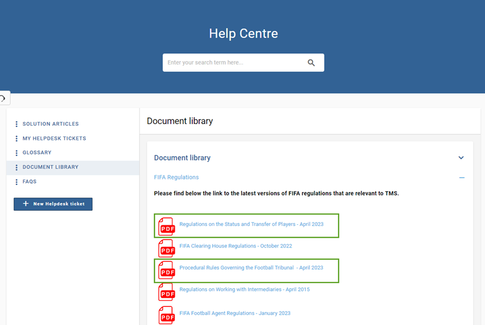This screenshot has width=485, height=325.
Task: Click the dots icon beside My Helpdesk Tickets
Action: pyautogui.click(x=16, y=138)
